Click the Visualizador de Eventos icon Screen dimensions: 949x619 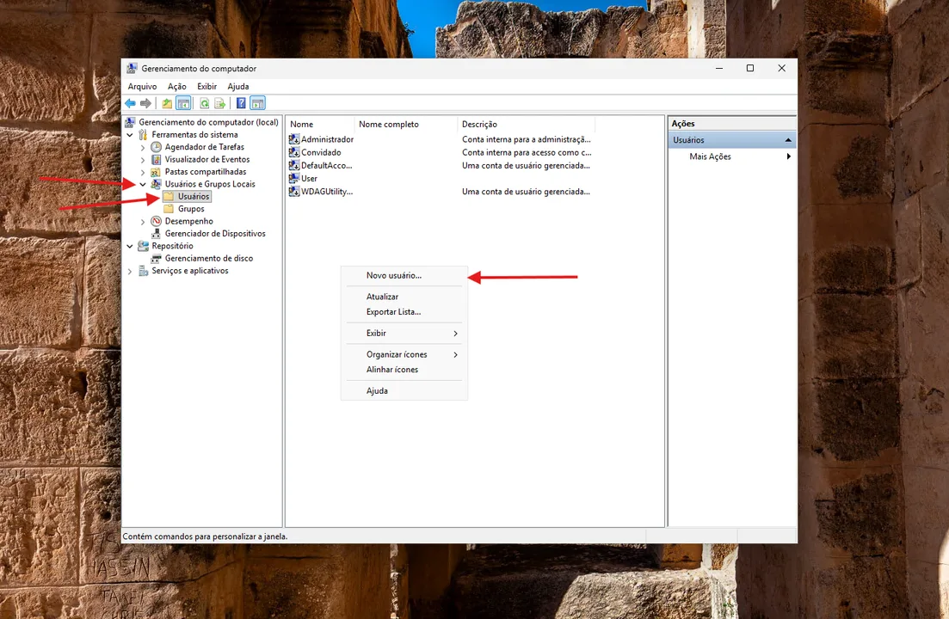pos(156,160)
